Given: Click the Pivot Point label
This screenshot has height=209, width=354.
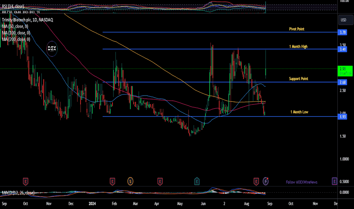Looking at the screenshot, I should (297, 29).
